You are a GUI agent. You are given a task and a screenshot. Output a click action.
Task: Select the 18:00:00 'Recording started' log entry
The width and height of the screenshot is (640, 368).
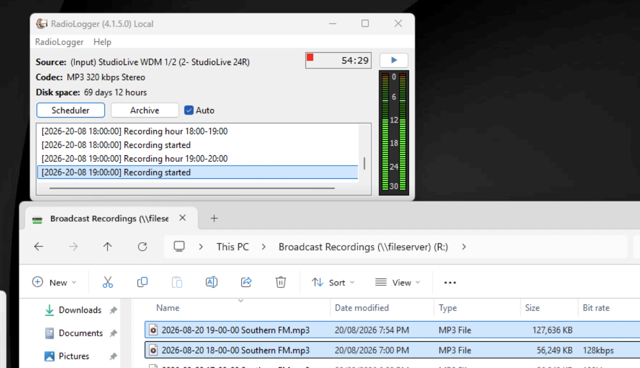tap(198, 145)
